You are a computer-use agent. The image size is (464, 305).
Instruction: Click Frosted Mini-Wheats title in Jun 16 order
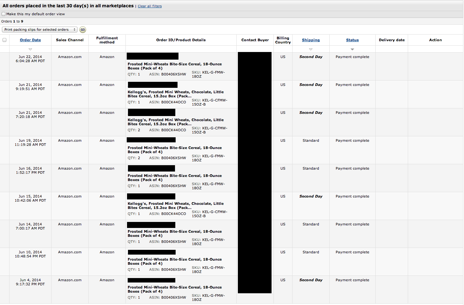tap(175, 178)
